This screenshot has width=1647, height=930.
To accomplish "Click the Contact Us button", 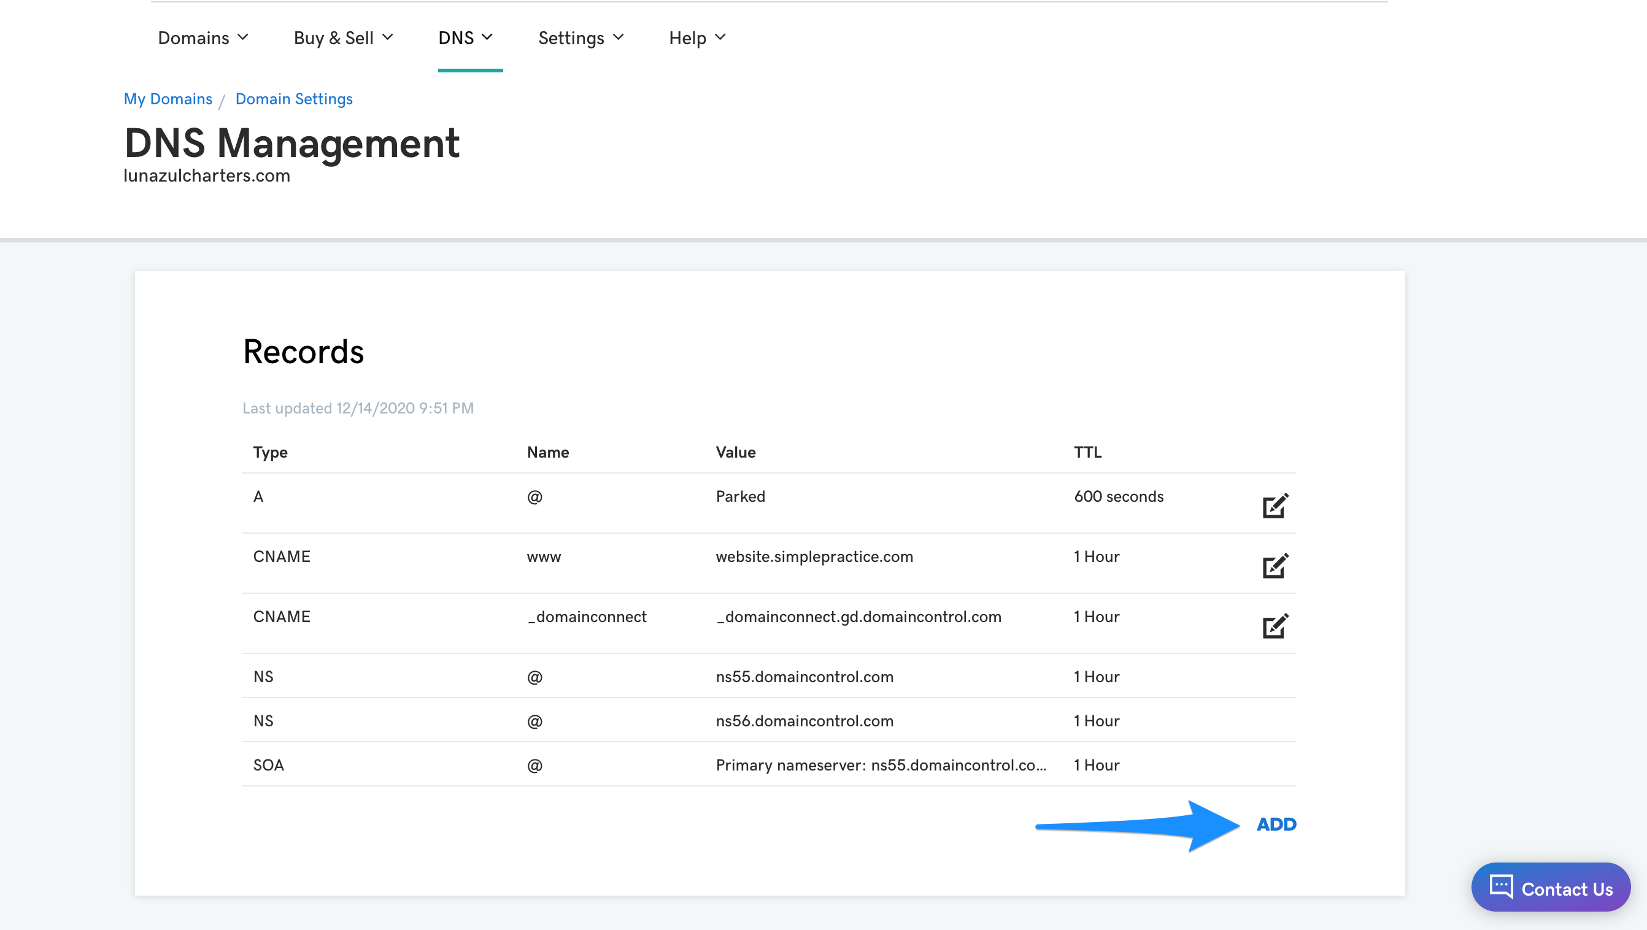I will pos(1551,887).
